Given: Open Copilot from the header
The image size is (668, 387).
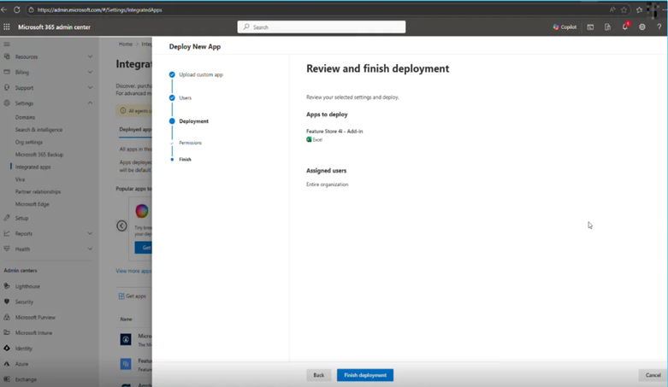Looking at the screenshot, I should point(565,27).
